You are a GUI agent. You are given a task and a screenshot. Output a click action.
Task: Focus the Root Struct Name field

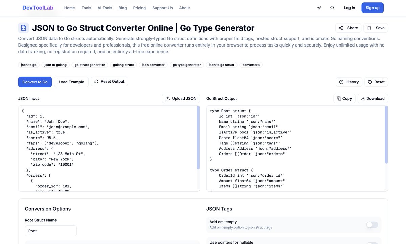click(51, 231)
